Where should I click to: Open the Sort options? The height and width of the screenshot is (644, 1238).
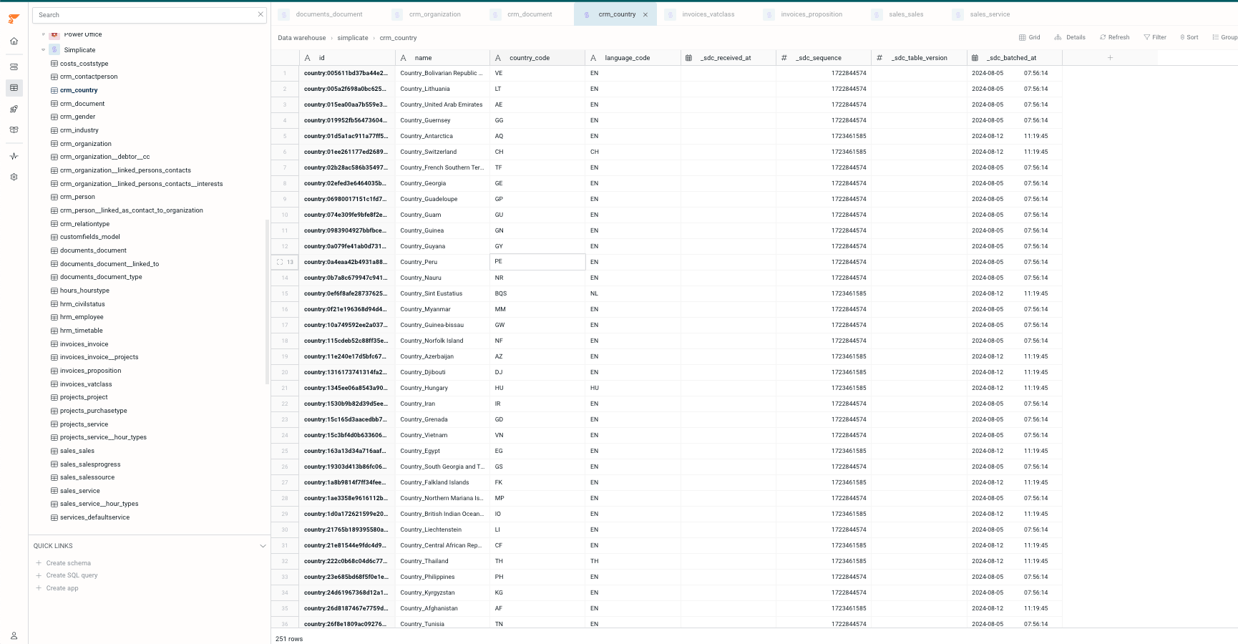pos(1189,37)
